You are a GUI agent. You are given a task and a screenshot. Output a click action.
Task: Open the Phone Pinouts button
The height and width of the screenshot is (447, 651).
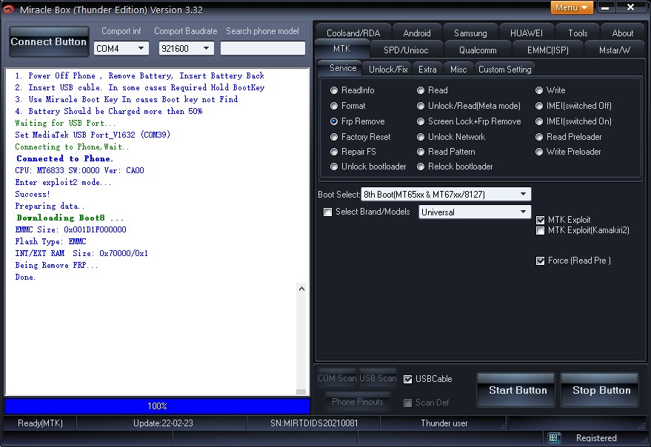[358, 402]
